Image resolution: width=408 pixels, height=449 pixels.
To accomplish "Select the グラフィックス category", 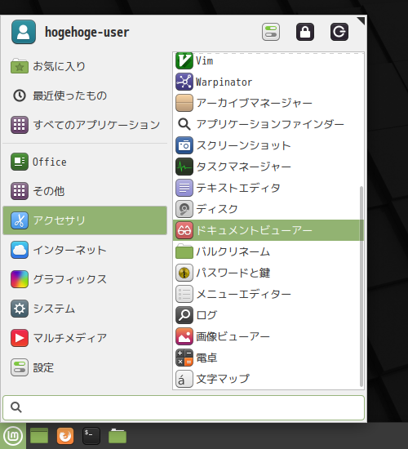I will pos(85,279).
